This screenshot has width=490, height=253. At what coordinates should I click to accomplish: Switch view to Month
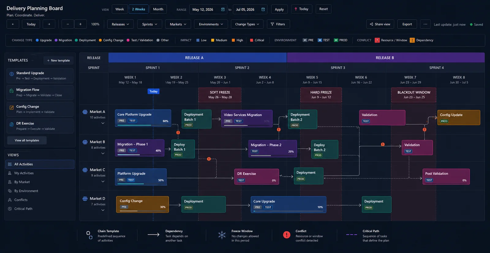(158, 9)
